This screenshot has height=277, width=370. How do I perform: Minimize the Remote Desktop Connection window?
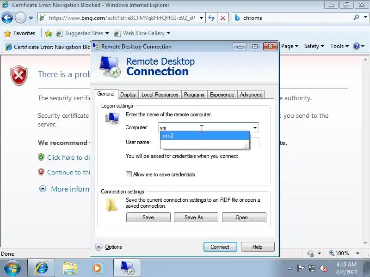(x=240, y=47)
